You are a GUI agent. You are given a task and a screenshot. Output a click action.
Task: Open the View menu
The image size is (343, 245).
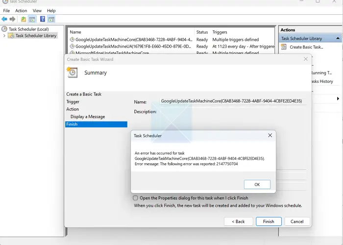coord(37,10)
